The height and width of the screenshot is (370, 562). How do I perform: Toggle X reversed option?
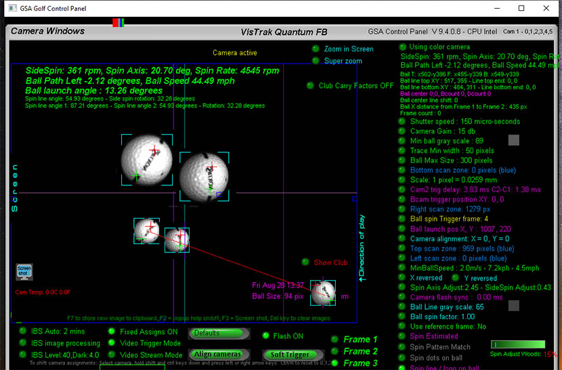[402, 277]
